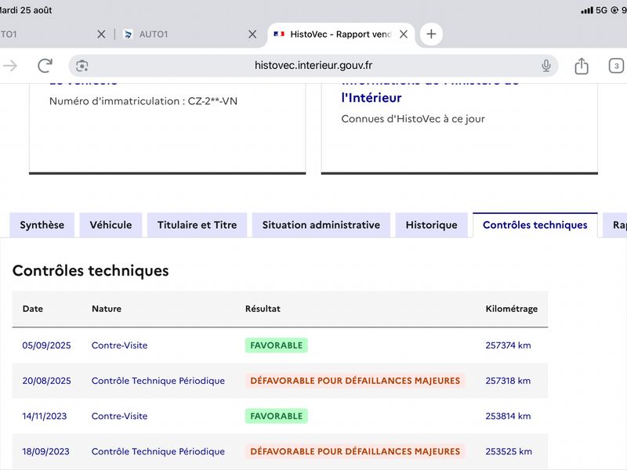Click the Nature column header
Image resolution: width=627 pixels, height=470 pixels.
(x=107, y=309)
